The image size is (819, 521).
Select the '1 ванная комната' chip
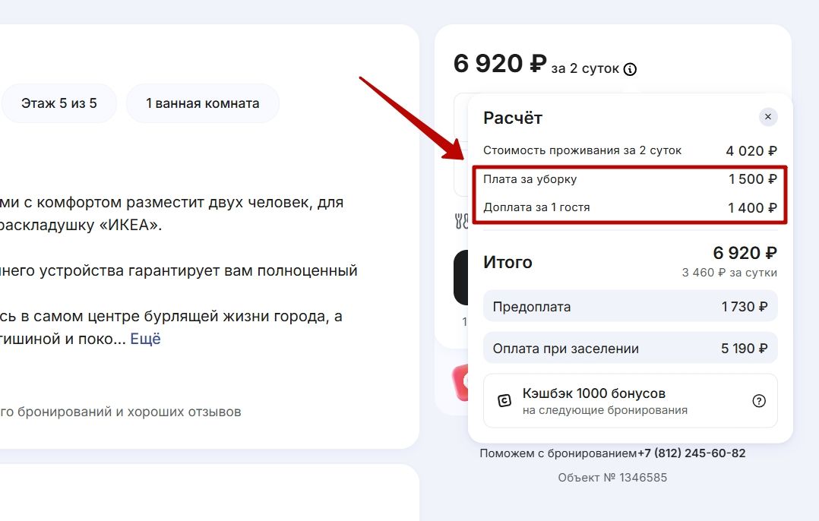click(x=203, y=103)
